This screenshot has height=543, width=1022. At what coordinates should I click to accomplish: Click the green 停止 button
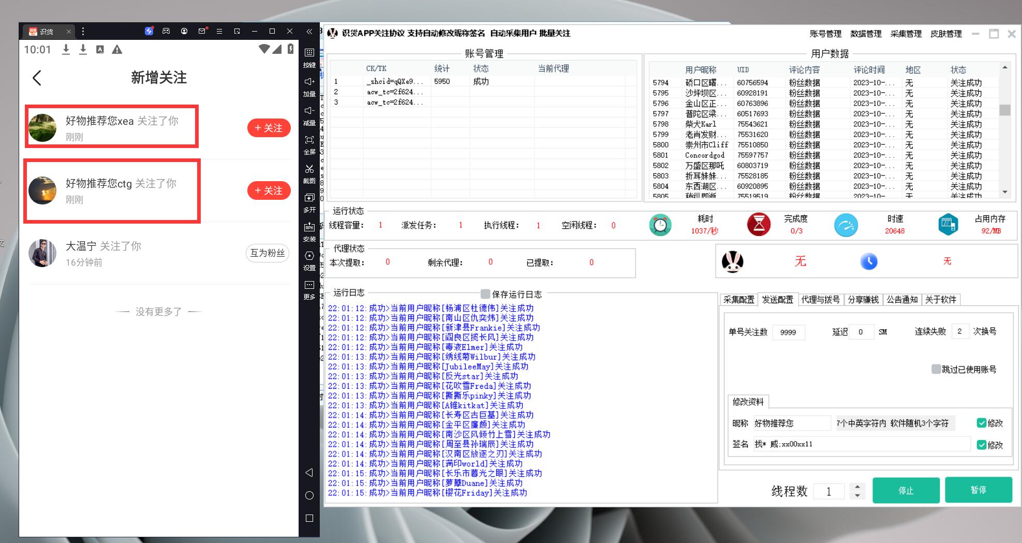pyautogui.click(x=906, y=490)
